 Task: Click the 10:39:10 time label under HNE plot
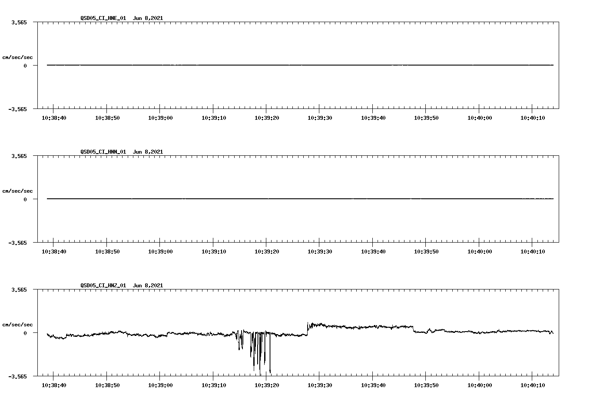213,118
